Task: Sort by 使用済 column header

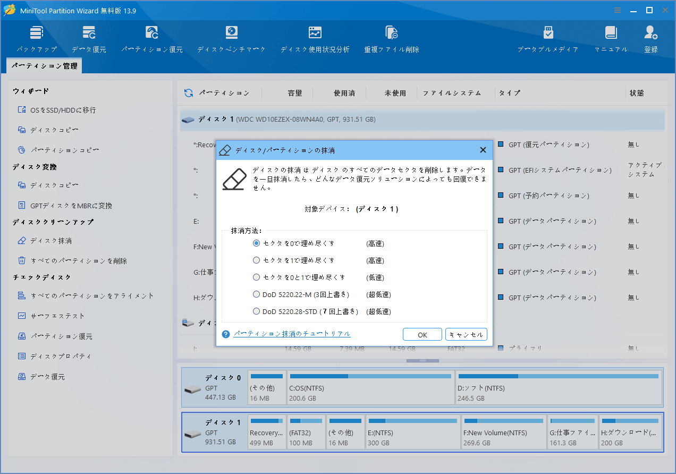Action: pyautogui.click(x=344, y=93)
